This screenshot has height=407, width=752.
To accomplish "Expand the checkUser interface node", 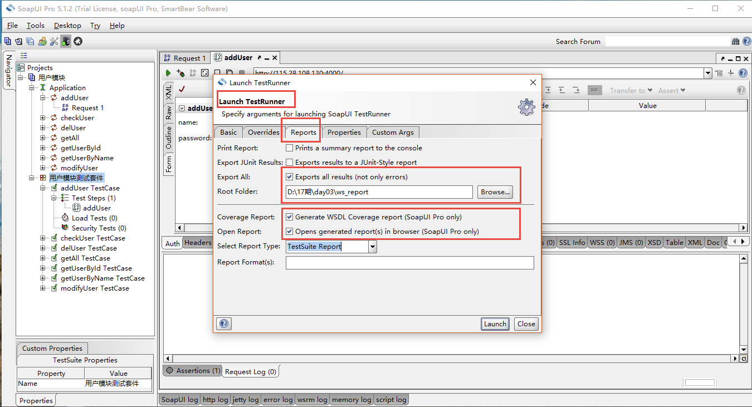I will (43, 117).
